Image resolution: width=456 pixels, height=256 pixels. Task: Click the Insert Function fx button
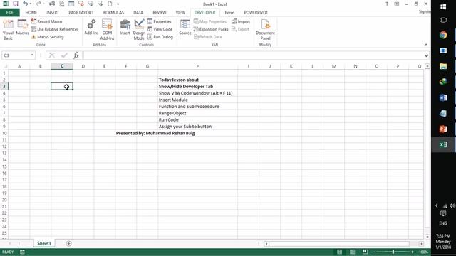point(76,55)
